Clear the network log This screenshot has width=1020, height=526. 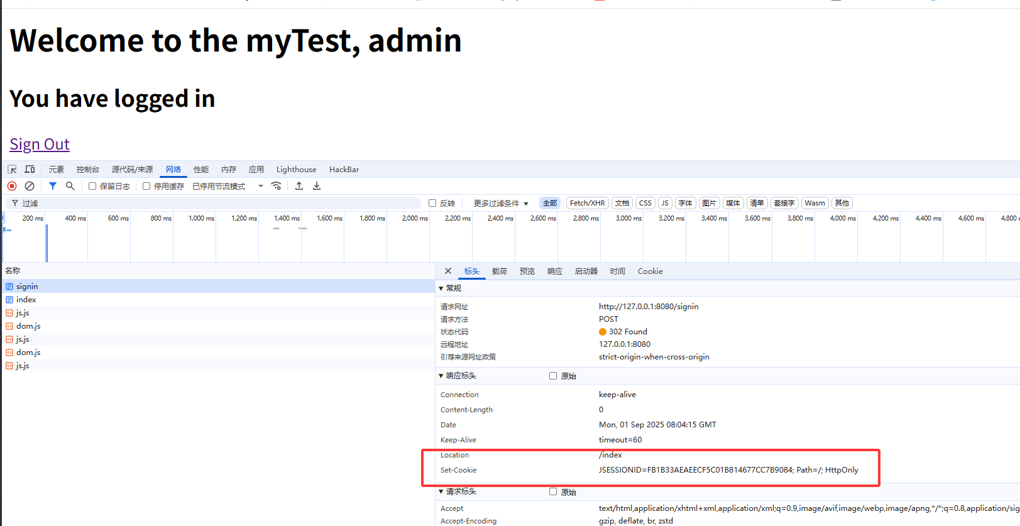point(30,186)
